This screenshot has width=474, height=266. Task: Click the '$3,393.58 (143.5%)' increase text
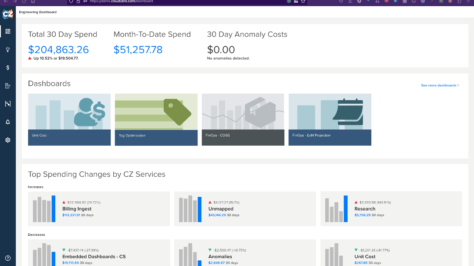click(x=375, y=203)
